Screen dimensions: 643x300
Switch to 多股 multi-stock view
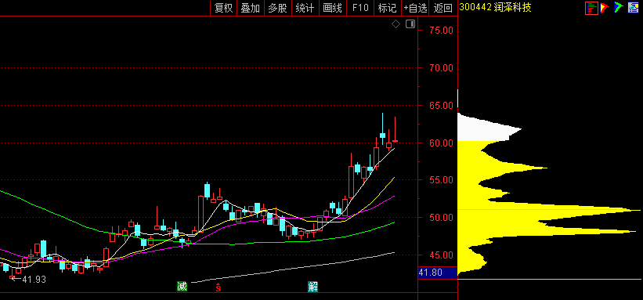coord(277,8)
